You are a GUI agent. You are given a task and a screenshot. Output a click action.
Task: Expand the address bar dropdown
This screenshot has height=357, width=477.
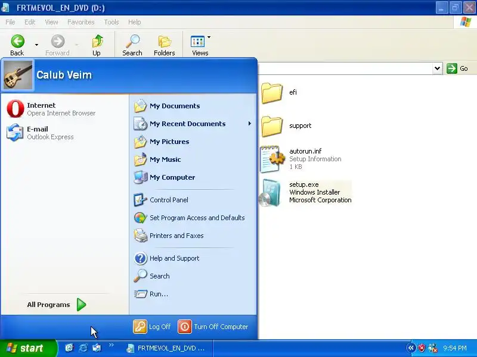coord(437,68)
